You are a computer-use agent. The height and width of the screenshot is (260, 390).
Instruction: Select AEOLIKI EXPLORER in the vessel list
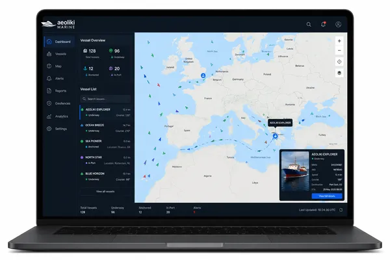[105, 112]
